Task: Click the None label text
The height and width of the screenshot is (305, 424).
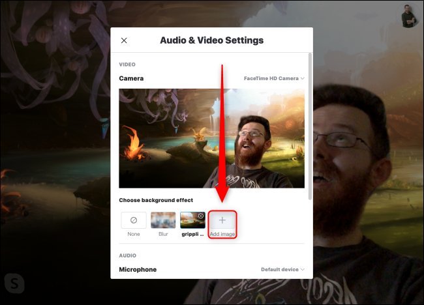Action: (x=134, y=234)
